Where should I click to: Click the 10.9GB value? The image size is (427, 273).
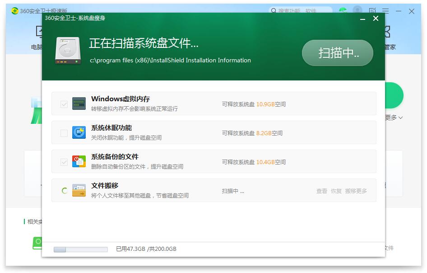(265, 104)
